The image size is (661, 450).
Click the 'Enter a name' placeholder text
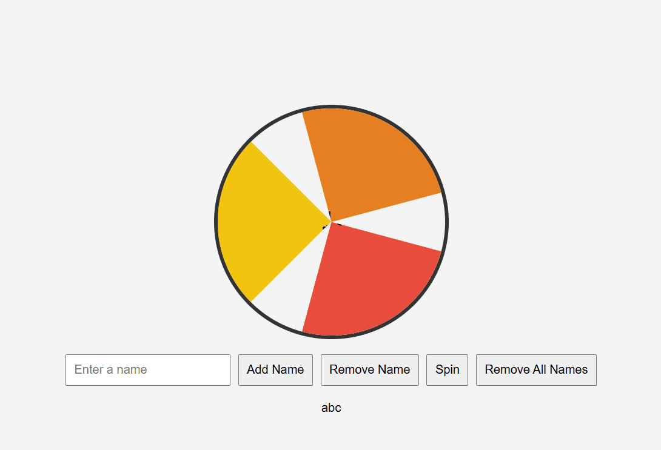click(111, 369)
